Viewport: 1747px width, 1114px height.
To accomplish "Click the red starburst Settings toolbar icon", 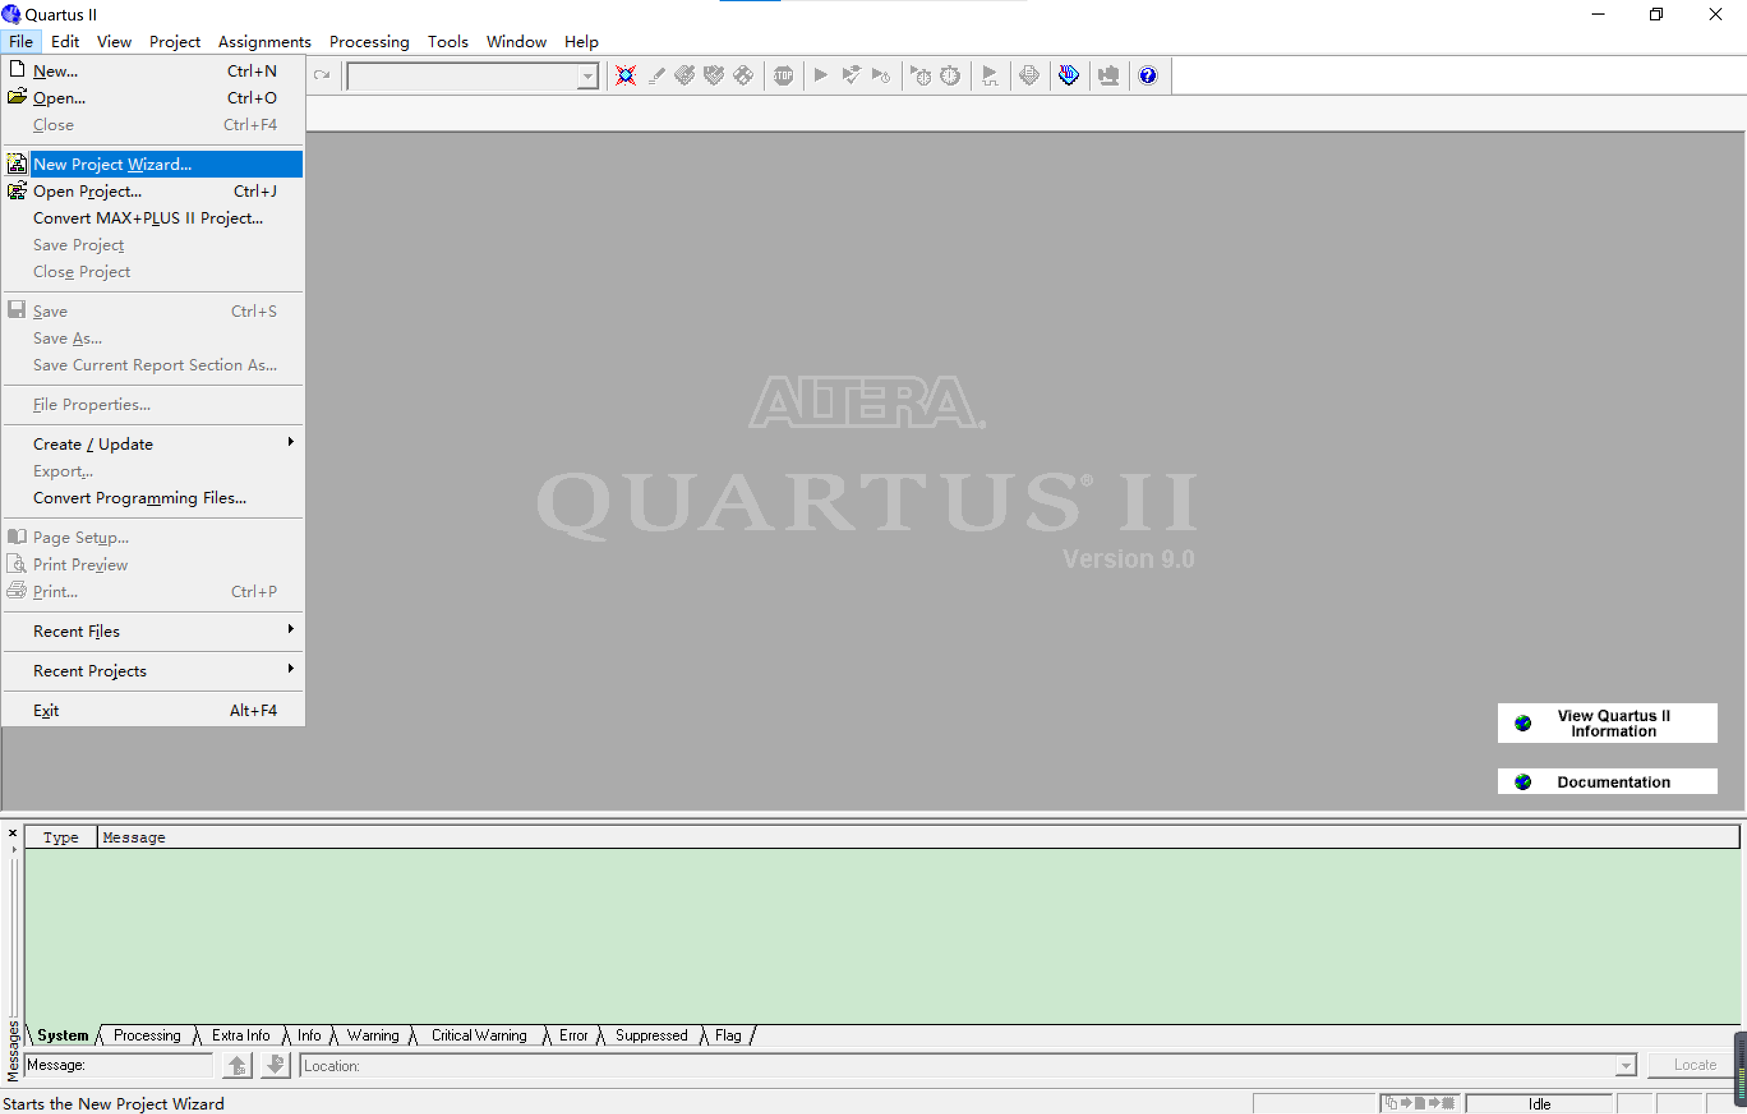I will coord(625,75).
